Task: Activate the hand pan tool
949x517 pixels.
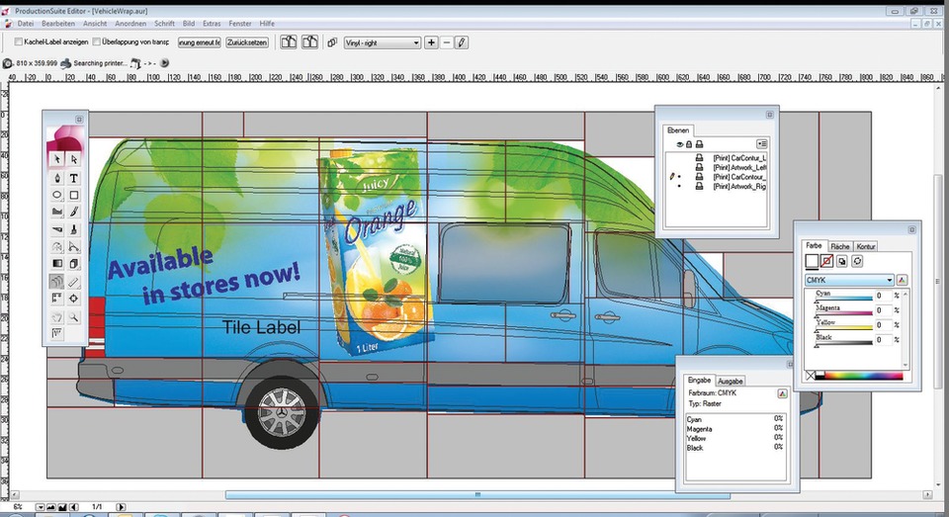Action: (57, 317)
